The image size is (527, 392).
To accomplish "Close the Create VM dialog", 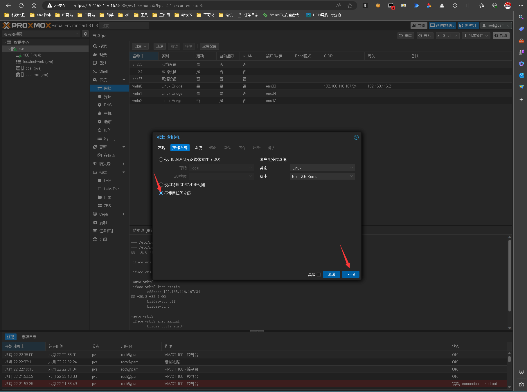I will (x=356, y=137).
